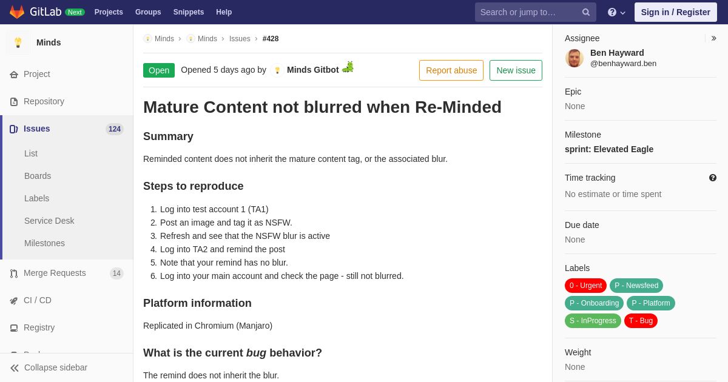728x382 pixels.
Task: Click the second Minds breadcrumb icon
Action: 190,39
